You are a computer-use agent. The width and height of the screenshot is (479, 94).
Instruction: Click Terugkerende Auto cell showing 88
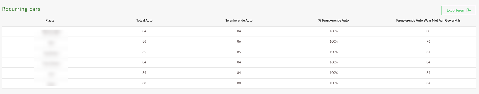click(239, 83)
